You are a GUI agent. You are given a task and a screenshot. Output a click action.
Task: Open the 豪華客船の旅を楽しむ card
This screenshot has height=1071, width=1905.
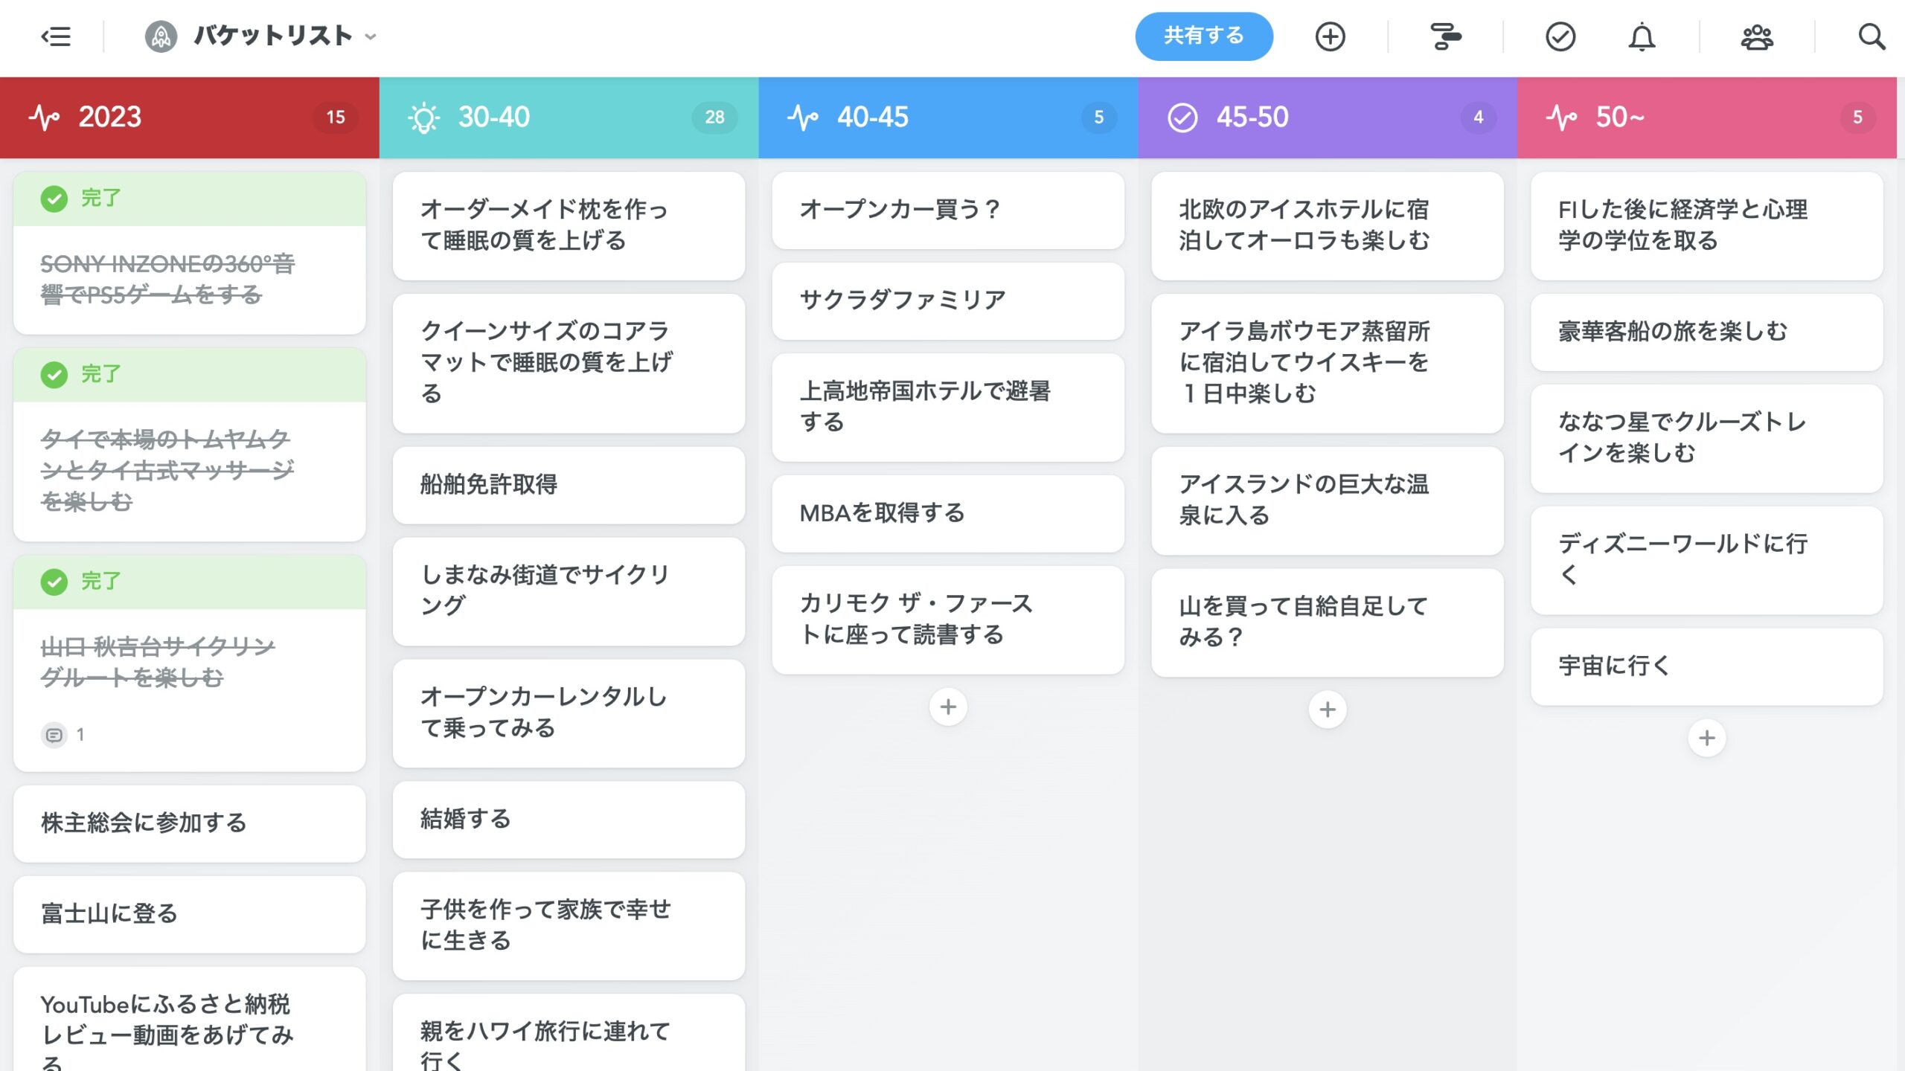click(x=1707, y=332)
